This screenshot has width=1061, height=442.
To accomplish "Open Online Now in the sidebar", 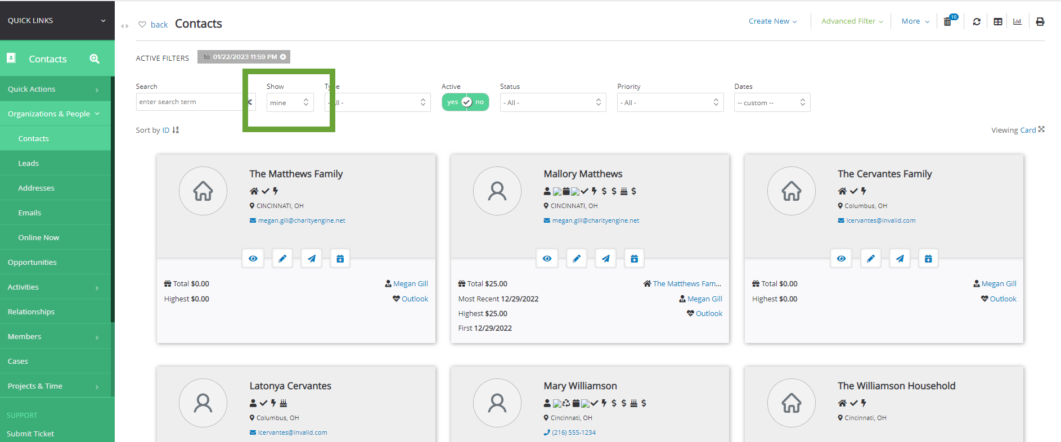I will tap(55, 237).
